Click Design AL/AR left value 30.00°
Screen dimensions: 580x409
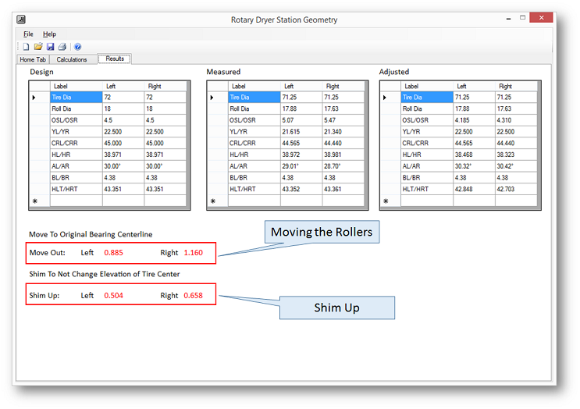point(123,166)
